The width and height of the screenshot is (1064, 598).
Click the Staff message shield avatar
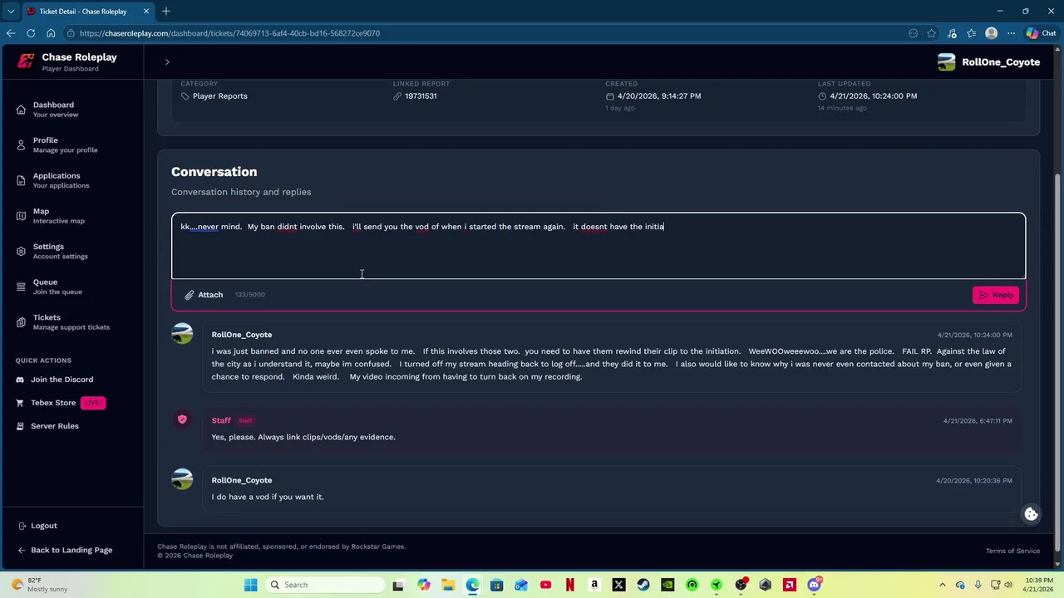click(182, 419)
